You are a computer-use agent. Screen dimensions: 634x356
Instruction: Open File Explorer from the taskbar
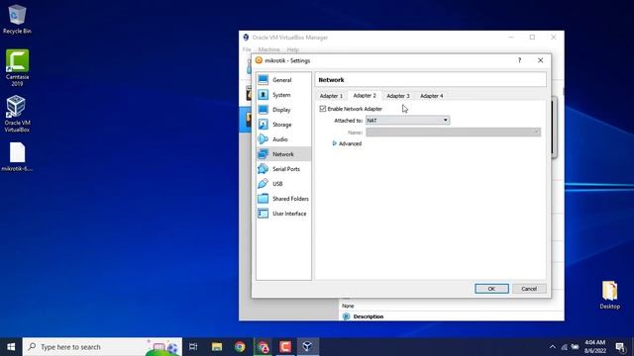point(217,347)
